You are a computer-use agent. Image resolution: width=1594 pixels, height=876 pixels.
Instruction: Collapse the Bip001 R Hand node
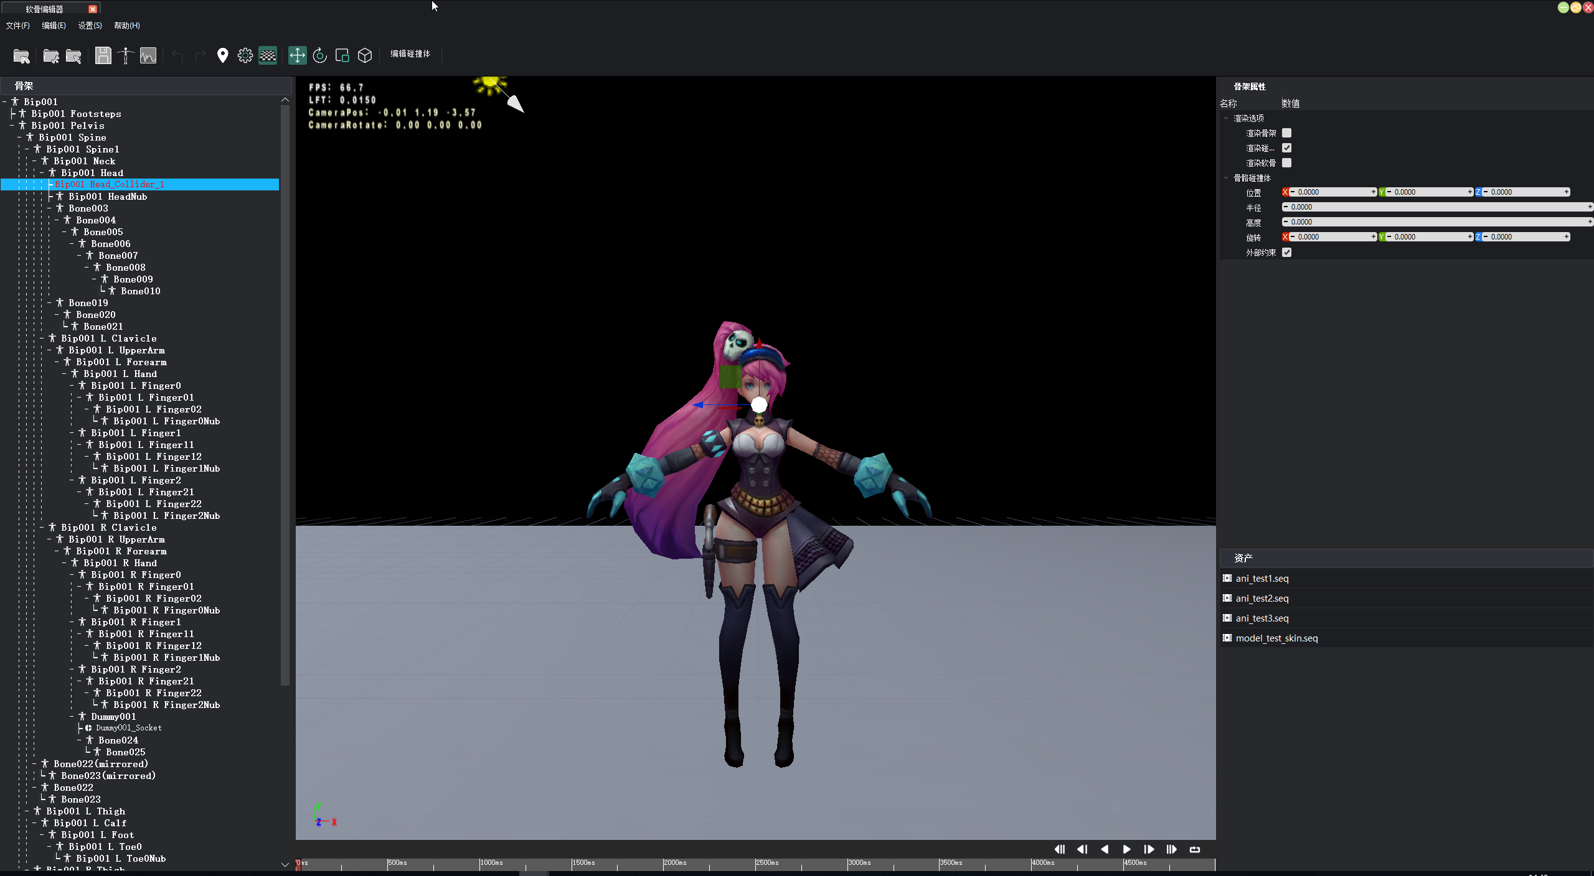pyautogui.click(x=65, y=562)
